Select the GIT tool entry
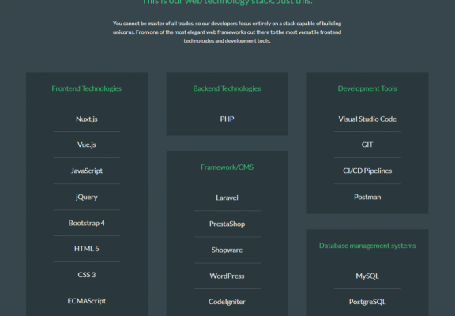This screenshot has height=316, width=455. click(x=367, y=145)
